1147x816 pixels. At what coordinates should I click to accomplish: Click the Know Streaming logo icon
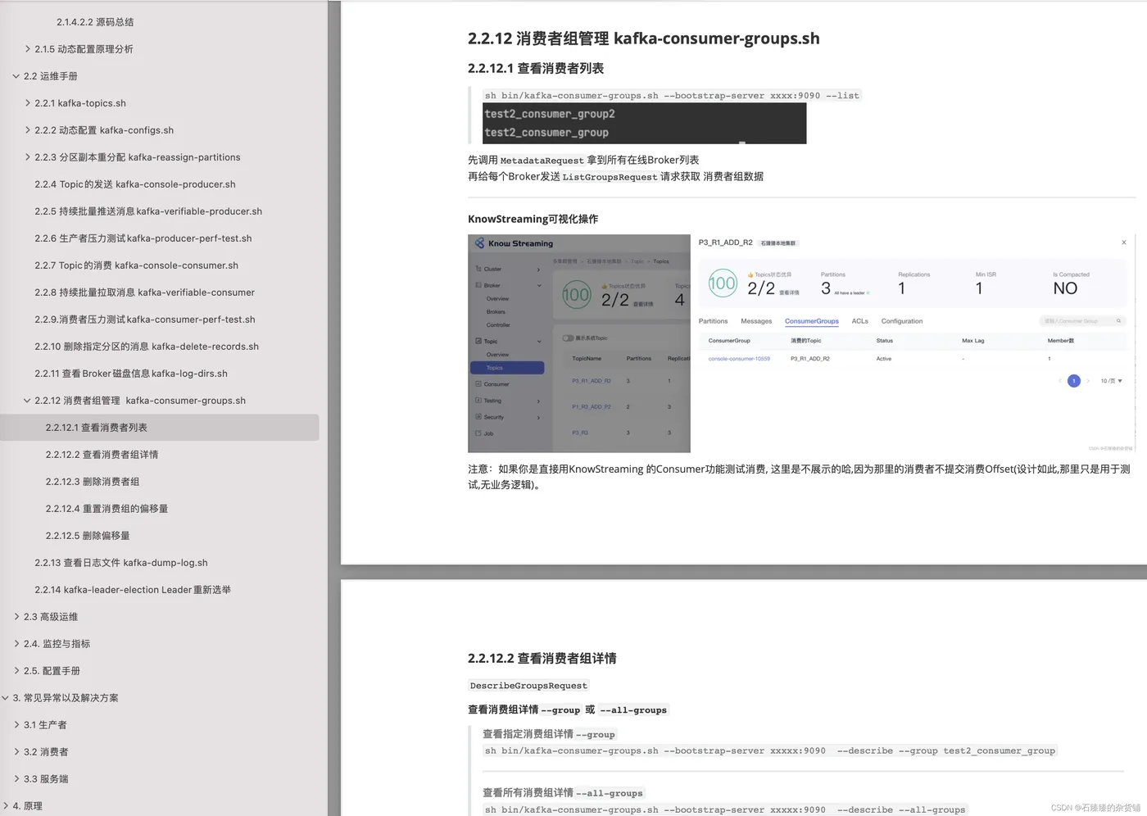(479, 243)
